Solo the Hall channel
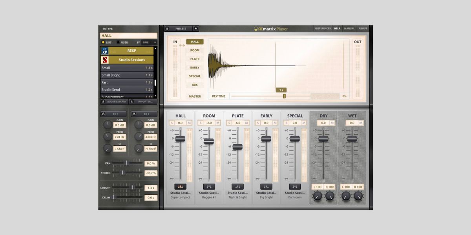 click(x=172, y=123)
